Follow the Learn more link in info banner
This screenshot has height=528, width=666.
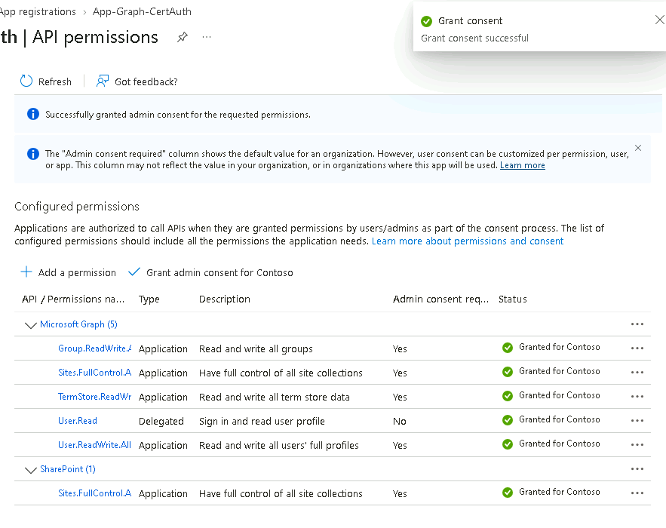click(x=523, y=165)
